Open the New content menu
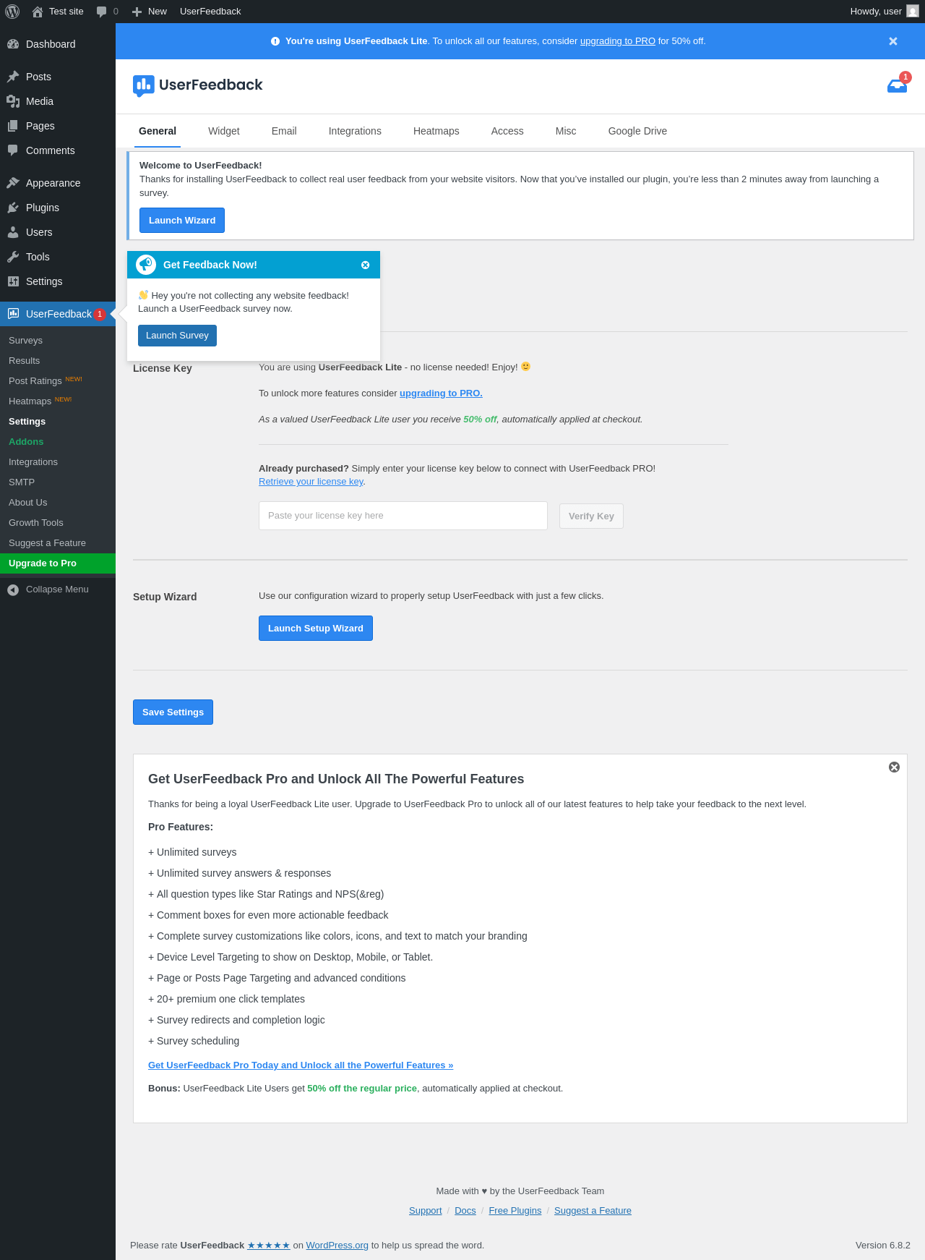Viewport: 925px width, 1260px height. coord(150,12)
